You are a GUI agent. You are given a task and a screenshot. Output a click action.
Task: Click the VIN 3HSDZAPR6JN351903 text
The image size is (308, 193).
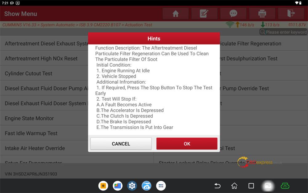click(31, 174)
